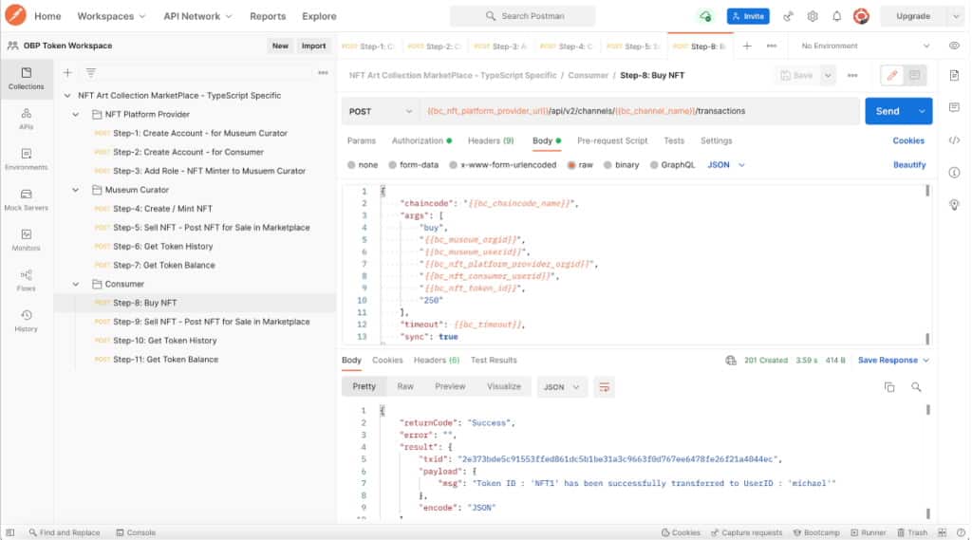Viewport: 972px width, 540px height.
Task: Collapse the Consumer folder
Action: 76,285
